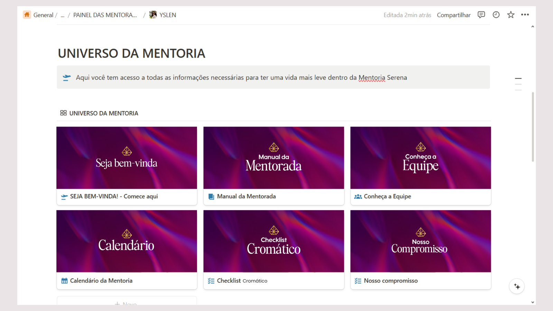Image resolution: width=553 pixels, height=311 pixels.
Task: Open page history clock icon
Action: 496,15
